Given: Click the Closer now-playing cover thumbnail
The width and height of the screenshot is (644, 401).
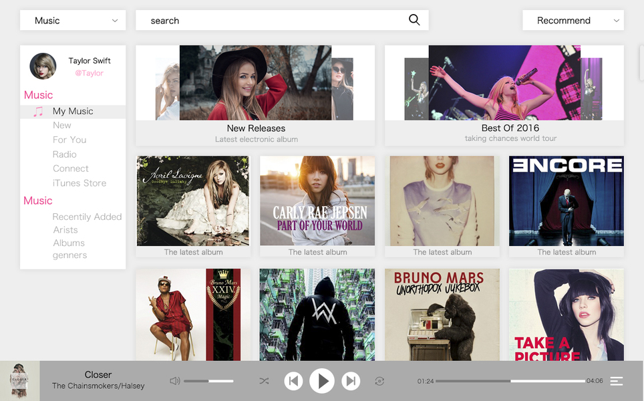Looking at the screenshot, I should click(20, 381).
